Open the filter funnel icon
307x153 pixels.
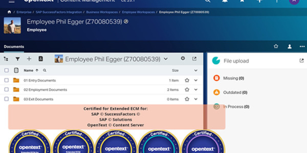tap(17, 59)
